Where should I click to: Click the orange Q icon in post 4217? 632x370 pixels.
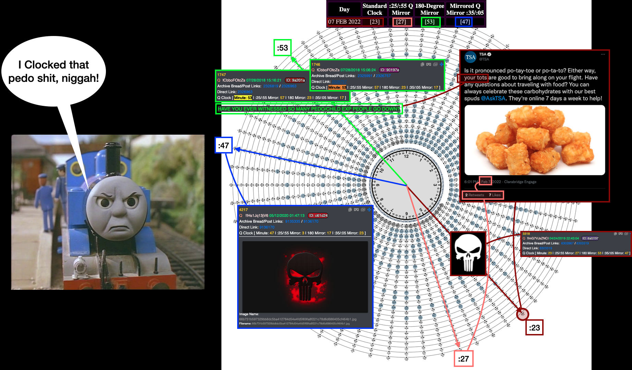241,215
